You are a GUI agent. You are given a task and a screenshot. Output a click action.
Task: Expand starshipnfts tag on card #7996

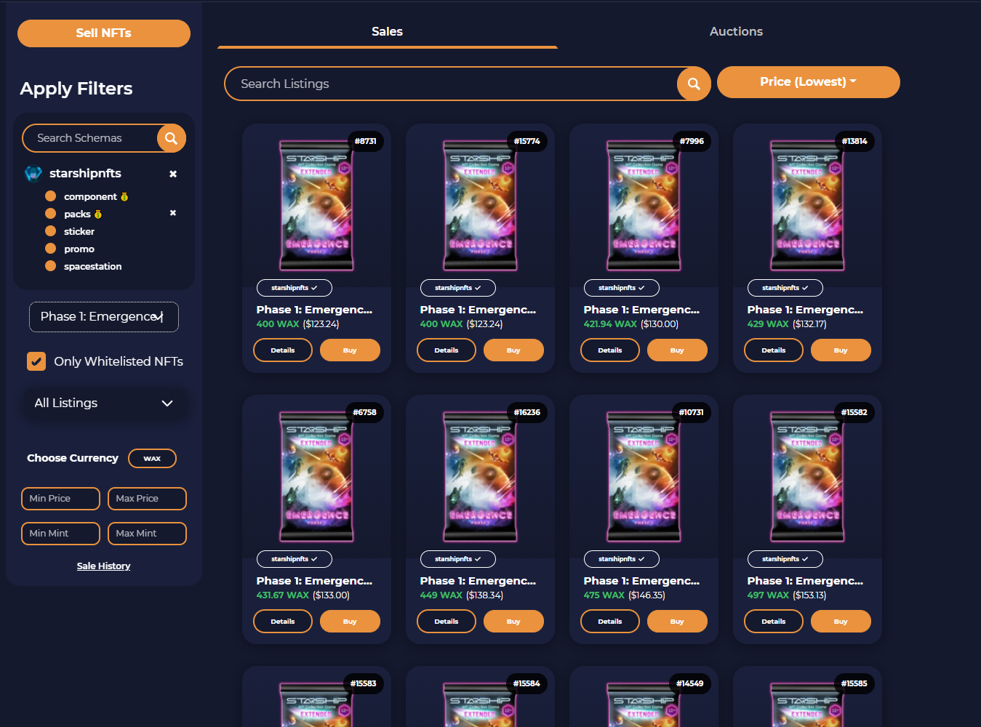(622, 288)
